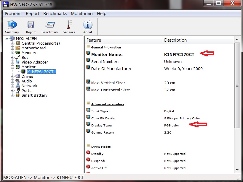The height and width of the screenshot is (182, 243).
Task: Select the Ports tree item
Action: [x=26, y=90]
